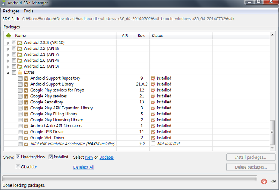Click the Android robot icon in Name header

click(9, 36)
